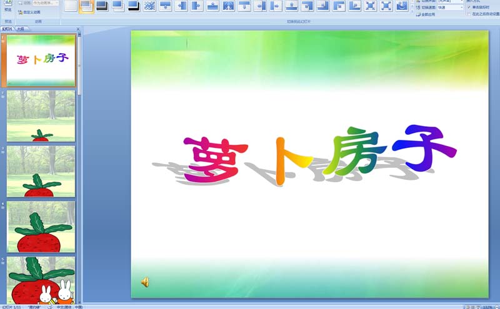
Task: Apply the fourth corner-shaped transition in the gallery
Action: point(354,6)
